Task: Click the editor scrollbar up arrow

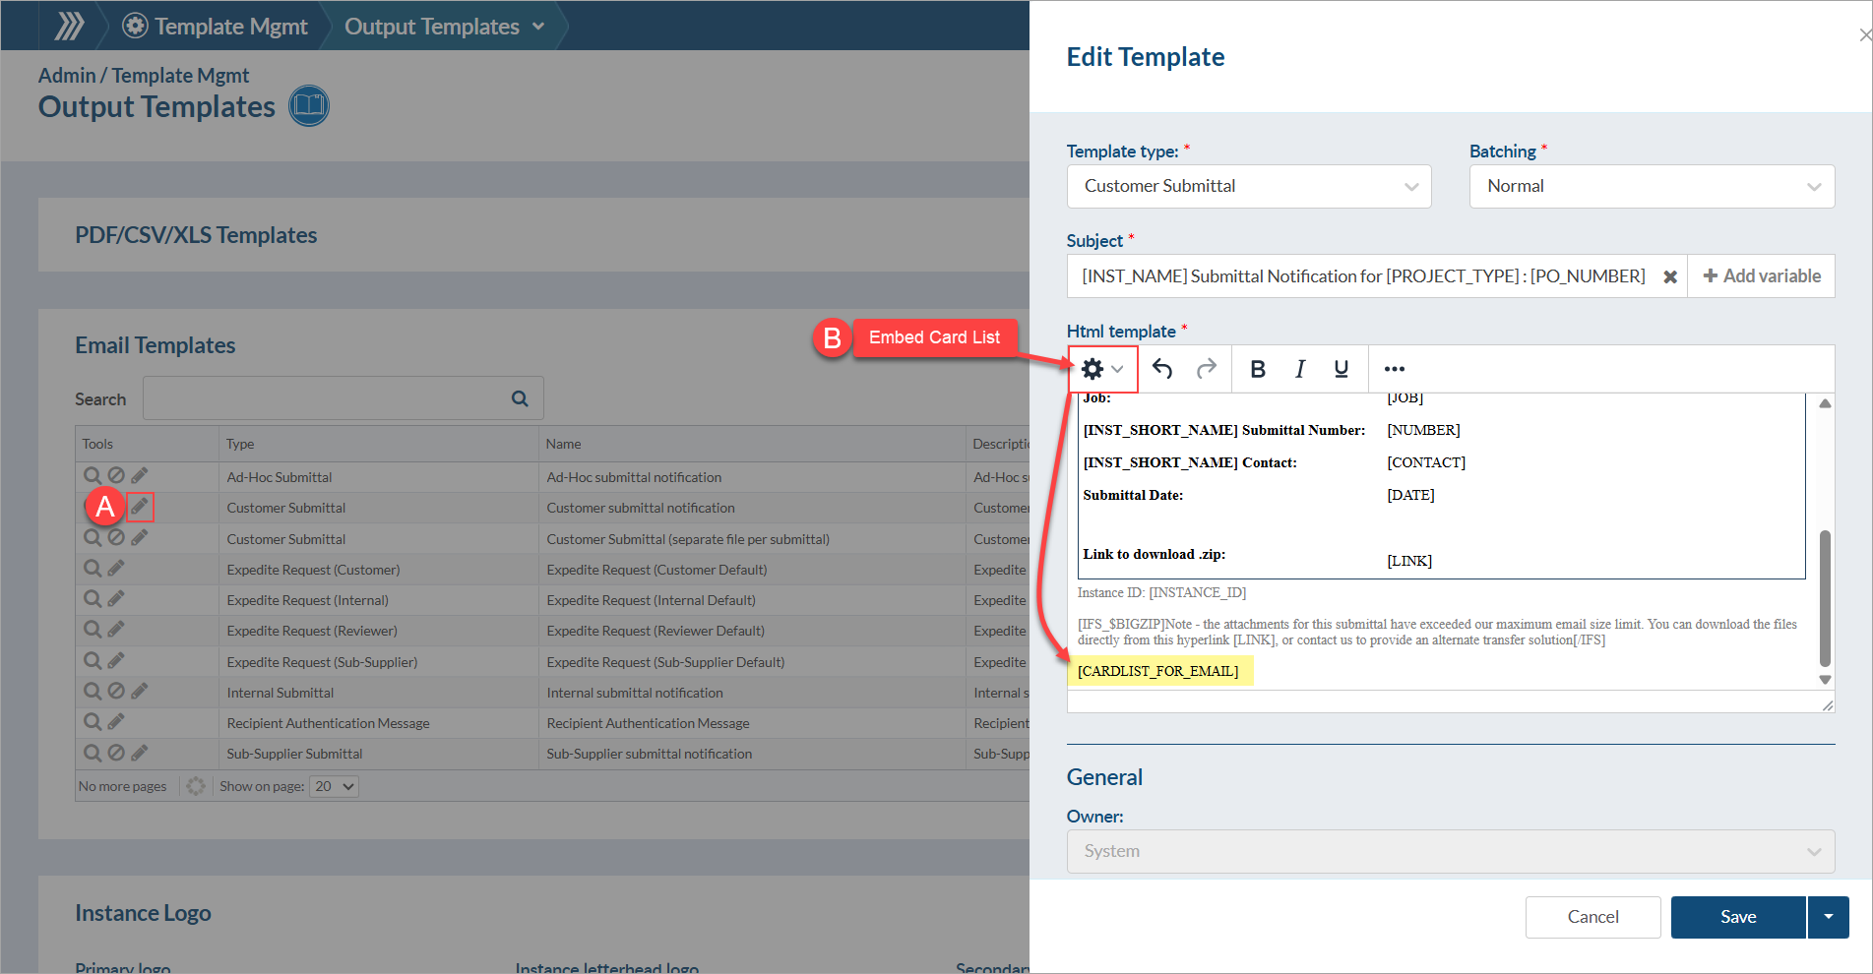Action: 1825,403
